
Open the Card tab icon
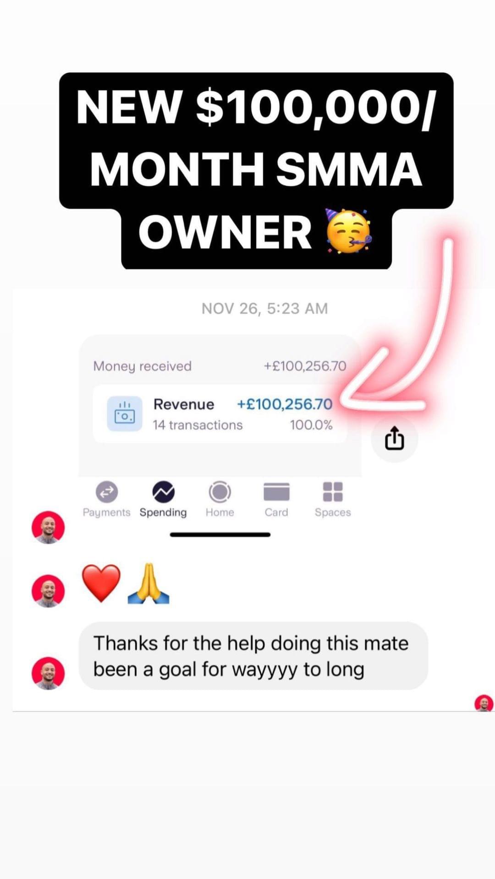(276, 492)
